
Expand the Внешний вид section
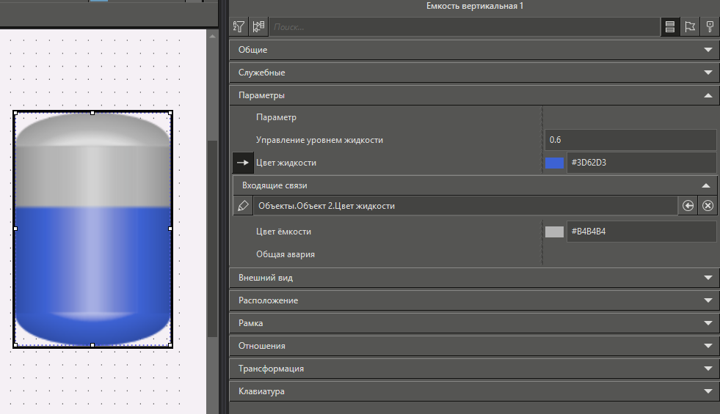(x=708, y=278)
